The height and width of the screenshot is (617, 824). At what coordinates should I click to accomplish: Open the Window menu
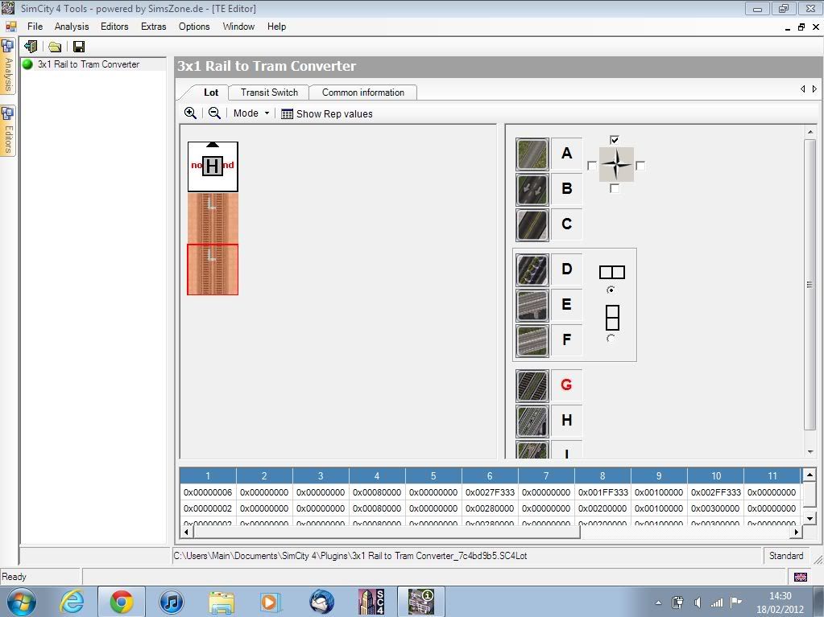point(238,27)
